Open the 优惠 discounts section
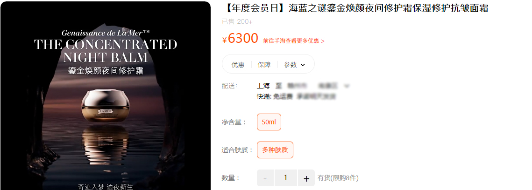This screenshot has height=190, width=532. (x=238, y=65)
